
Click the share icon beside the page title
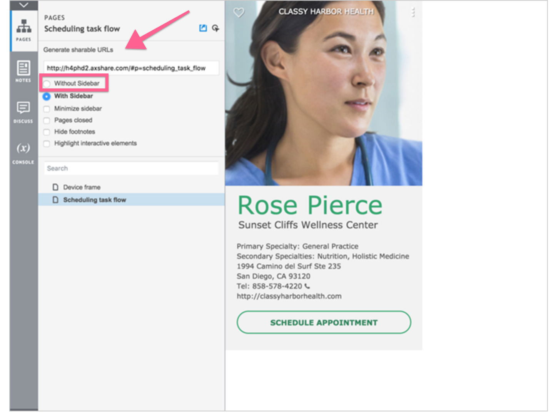click(x=203, y=28)
